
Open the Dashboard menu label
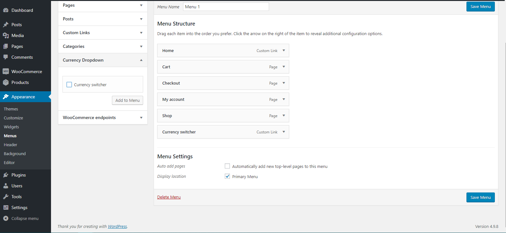click(22, 10)
